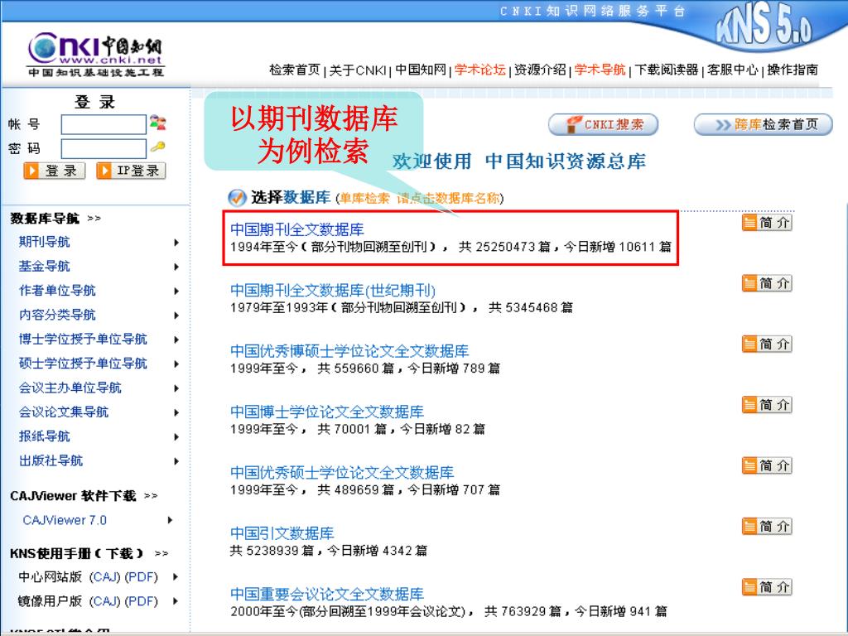Open 学术论坛 in top navigation
This screenshot has width=848, height=636.
click(x=480, y=70)
